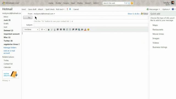Open Photos from top navigation
This screenshot has width=176, height=99.
(80, 3)
